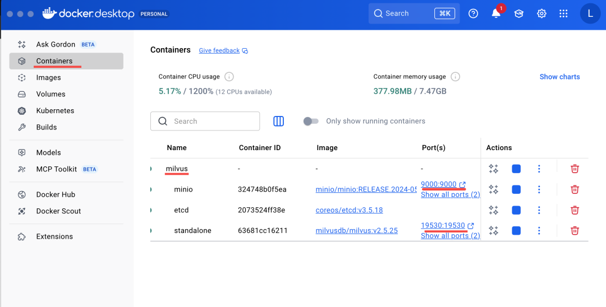This screenshot has width=606, height=307.
Task: Open more actions menu for milvus
Action: point(539,169)
